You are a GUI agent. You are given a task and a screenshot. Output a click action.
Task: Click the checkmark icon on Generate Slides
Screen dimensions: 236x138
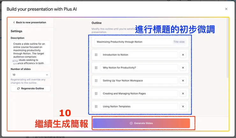(x=131, y=123)
